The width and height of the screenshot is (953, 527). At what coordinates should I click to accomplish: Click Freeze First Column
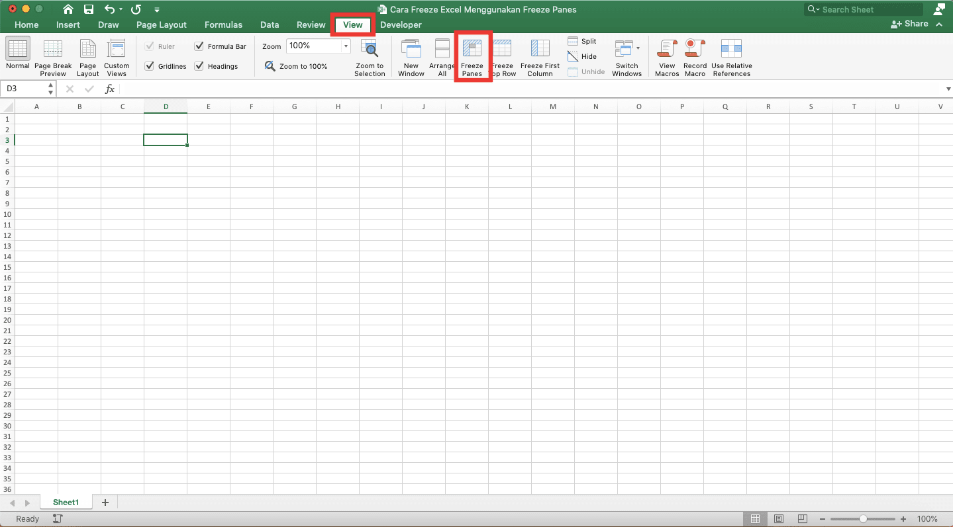[540, 58]
